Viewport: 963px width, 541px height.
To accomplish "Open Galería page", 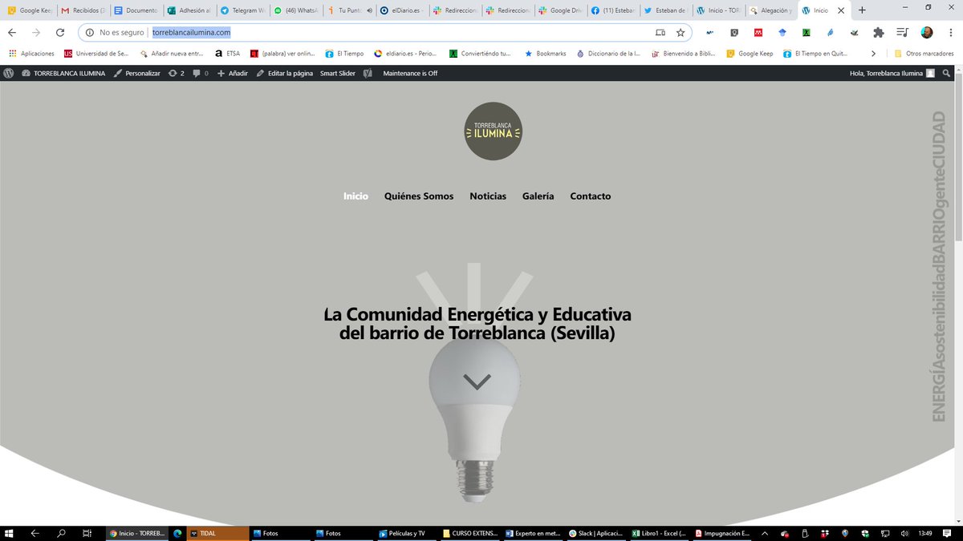I will pyautogui.click(x=538, y=196).
